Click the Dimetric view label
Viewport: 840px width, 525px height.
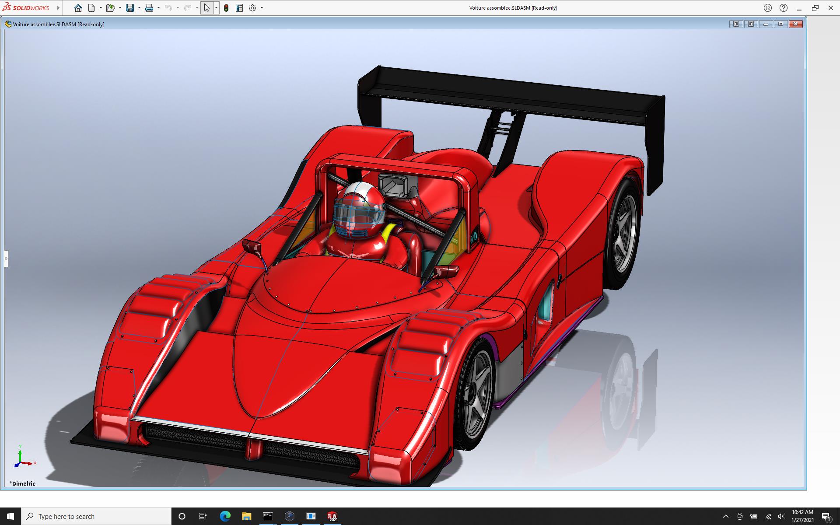[23, 483]
